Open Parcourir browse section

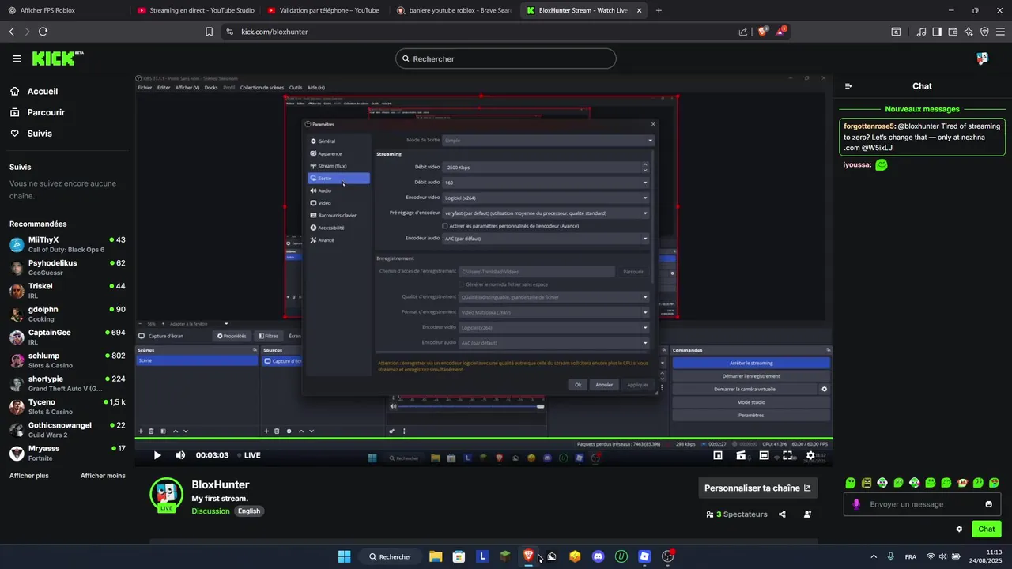pyautogui.click(x=46, y=112)
